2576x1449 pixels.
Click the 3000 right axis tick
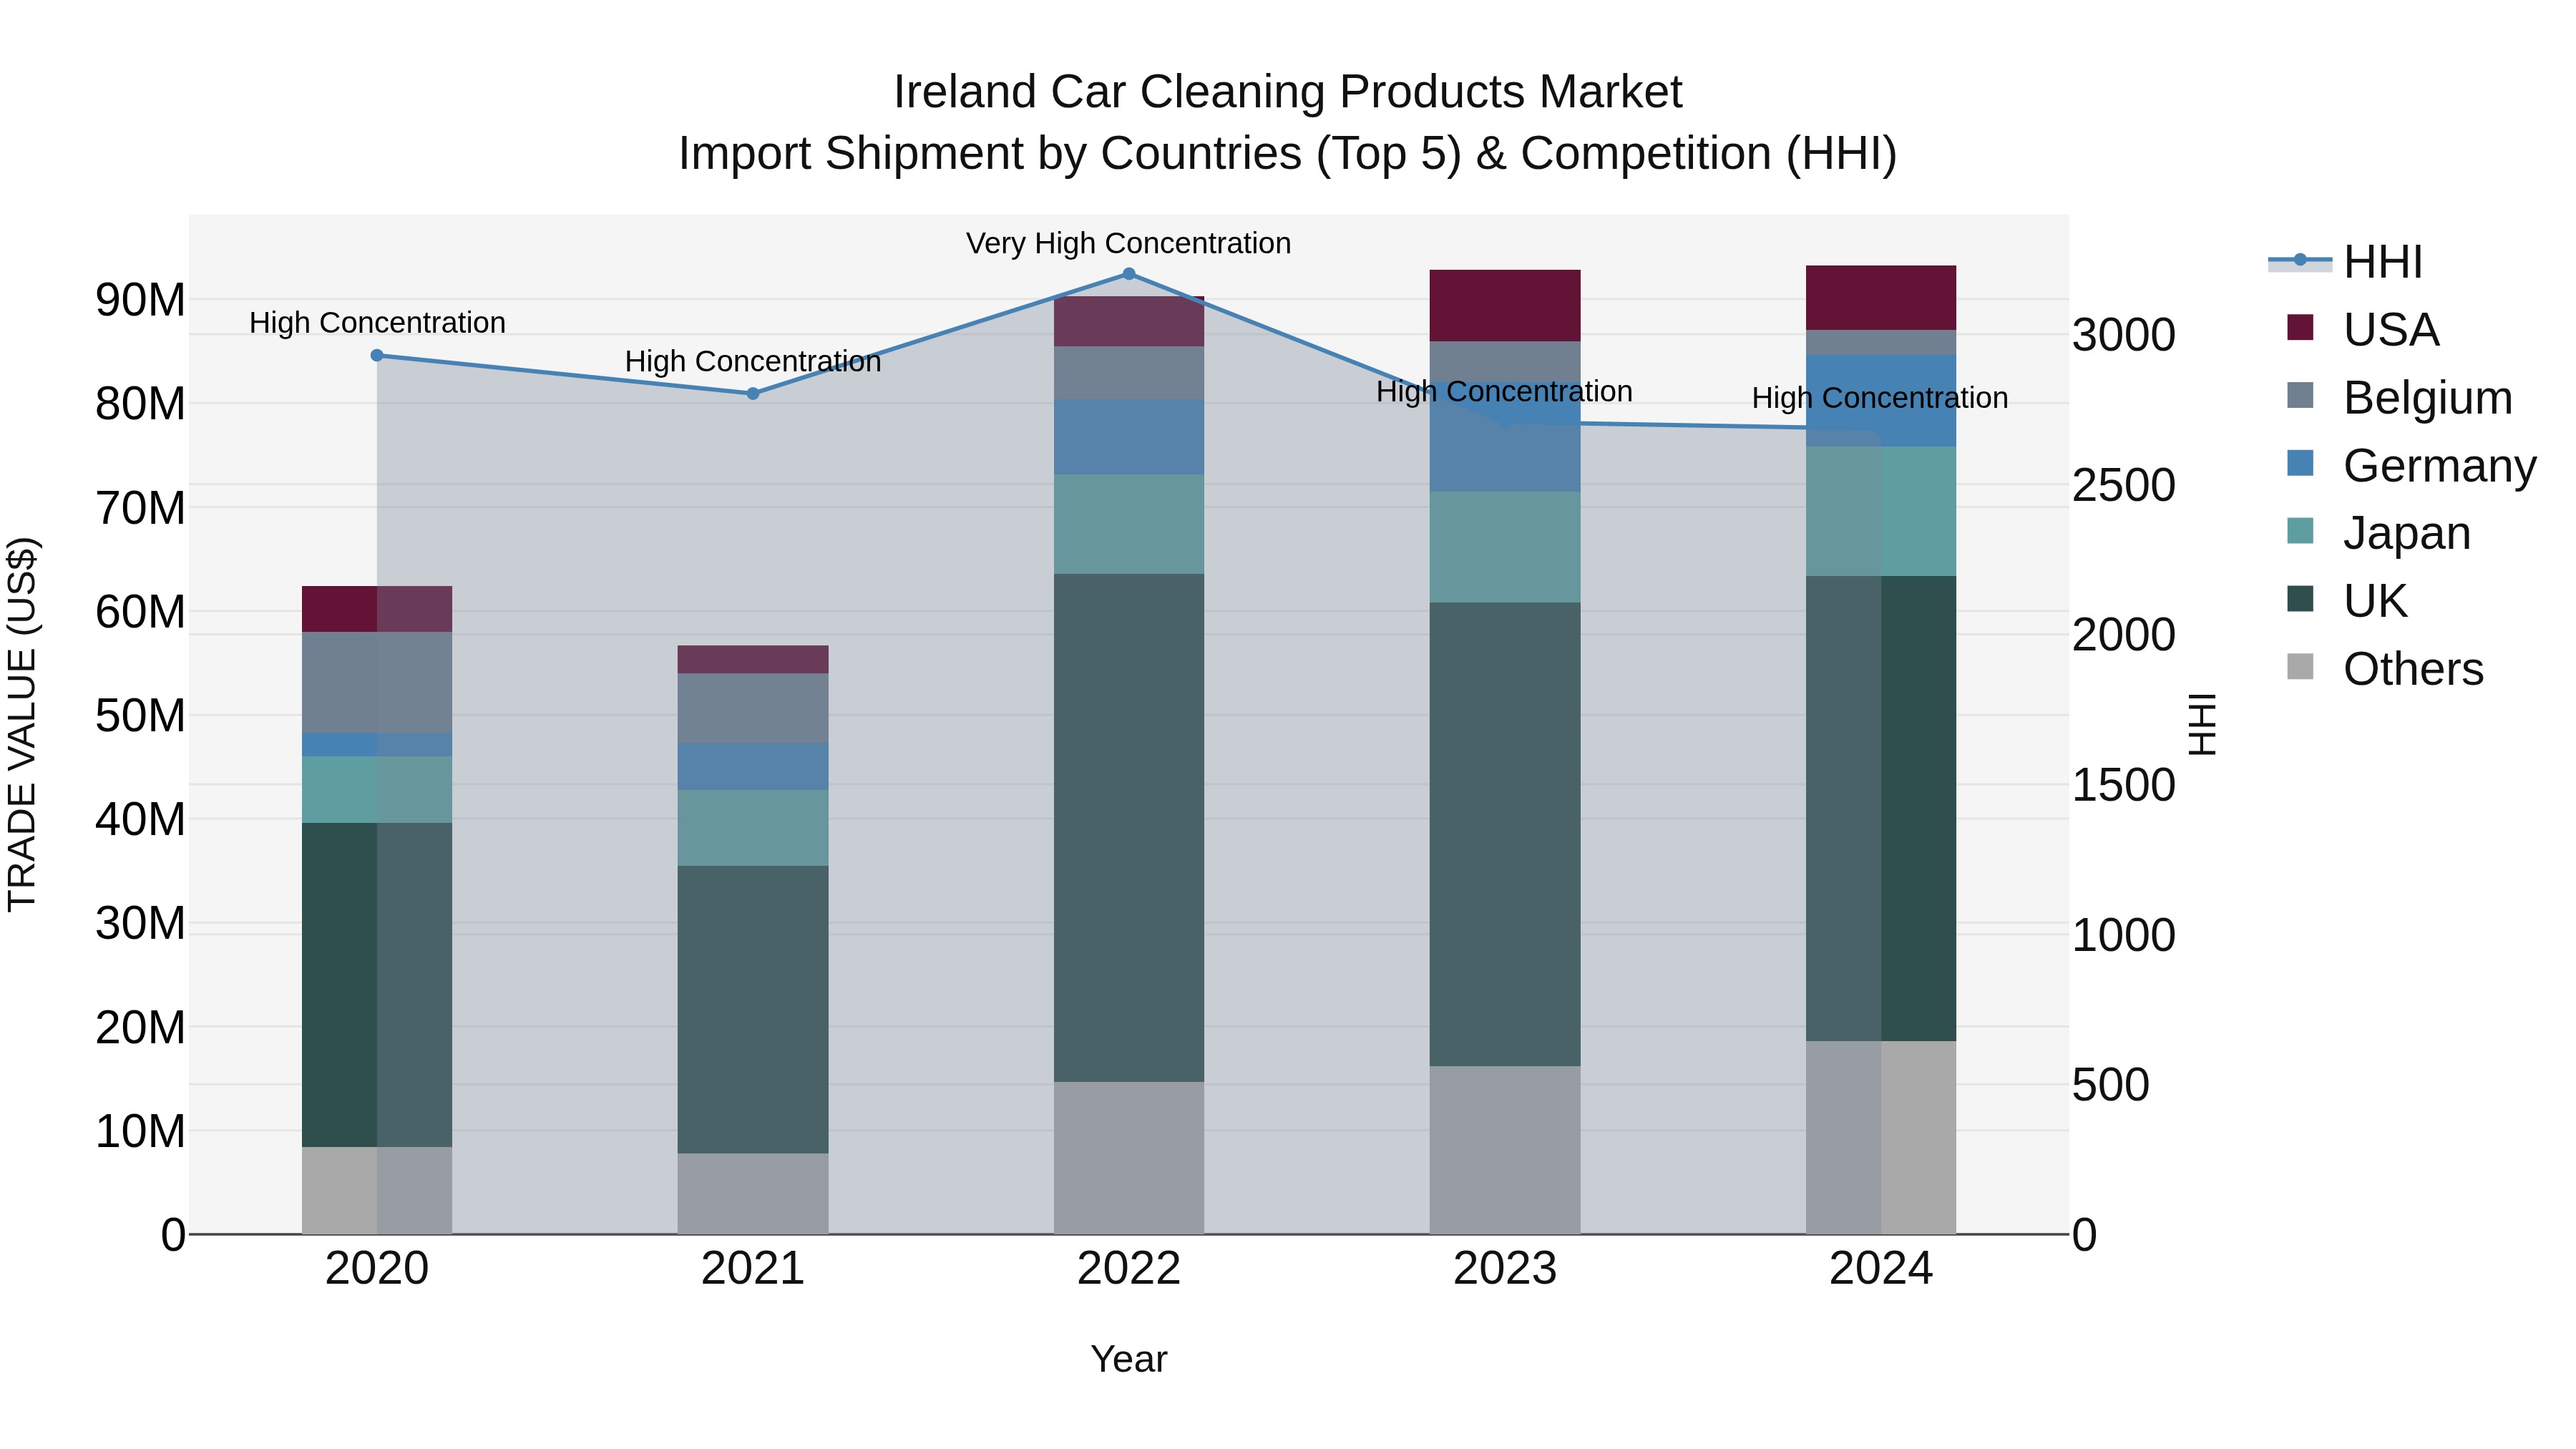click(x=2124, y=335)
